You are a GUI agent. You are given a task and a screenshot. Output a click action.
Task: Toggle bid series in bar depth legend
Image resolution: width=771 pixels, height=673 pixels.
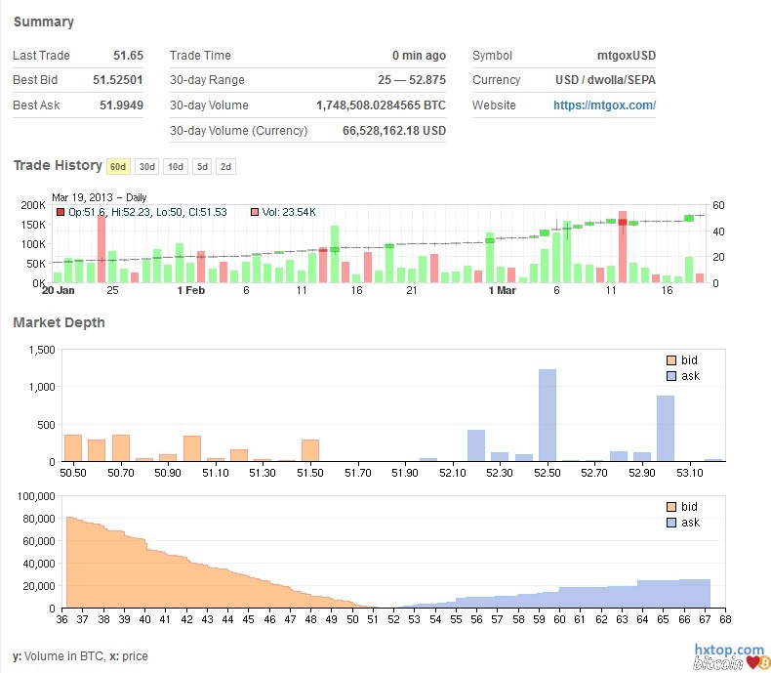pyautogui.click(x=670, y=360)
